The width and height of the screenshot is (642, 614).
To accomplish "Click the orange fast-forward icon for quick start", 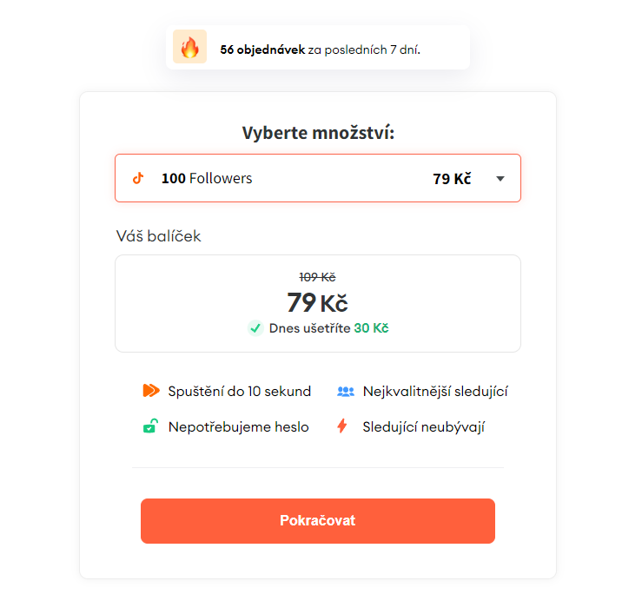I will pyautogui.click(x=151, y=391).
